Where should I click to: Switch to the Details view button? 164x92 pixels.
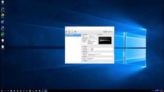coord(105,32)
